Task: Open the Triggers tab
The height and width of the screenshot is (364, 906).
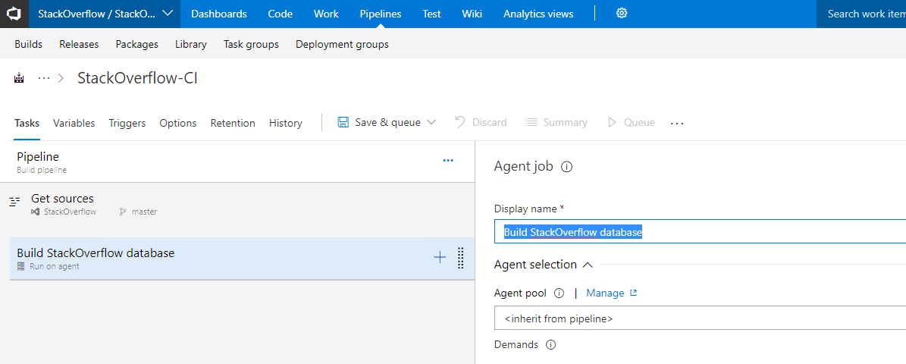Action: click(127, 123)
